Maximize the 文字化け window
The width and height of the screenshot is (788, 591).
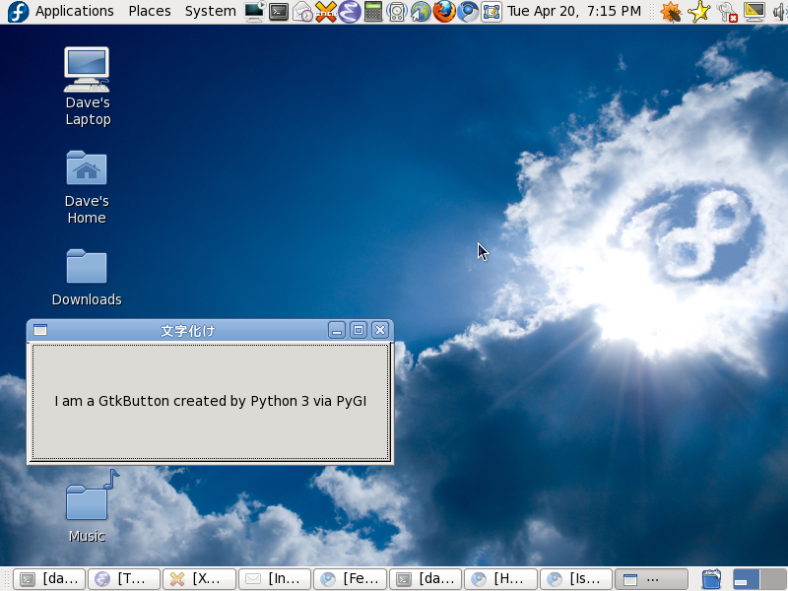coord(359,330)
